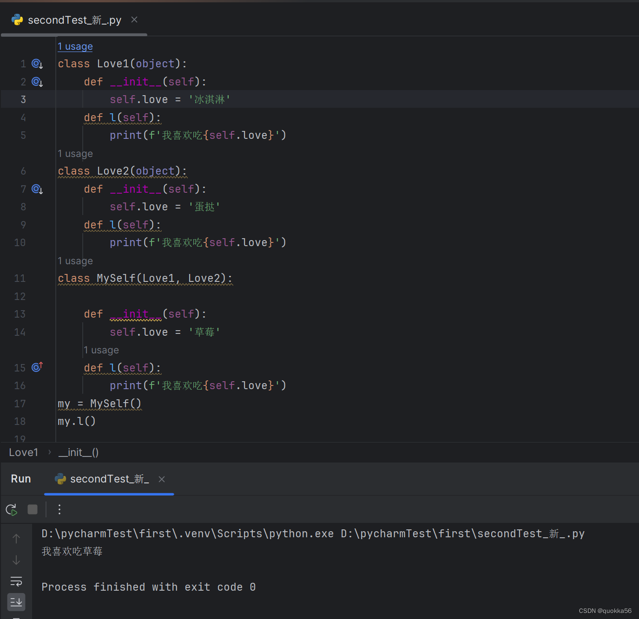Click the line "self.love = '蛋挞'"
The height and width of the screenshot is (619, 639).
point(165,207)
